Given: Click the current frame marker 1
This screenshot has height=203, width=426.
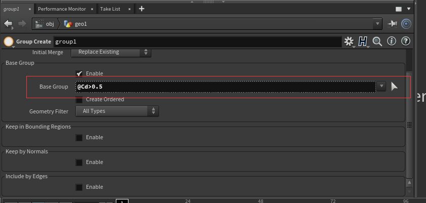Looking at the screenshot, I should [122, 201].
